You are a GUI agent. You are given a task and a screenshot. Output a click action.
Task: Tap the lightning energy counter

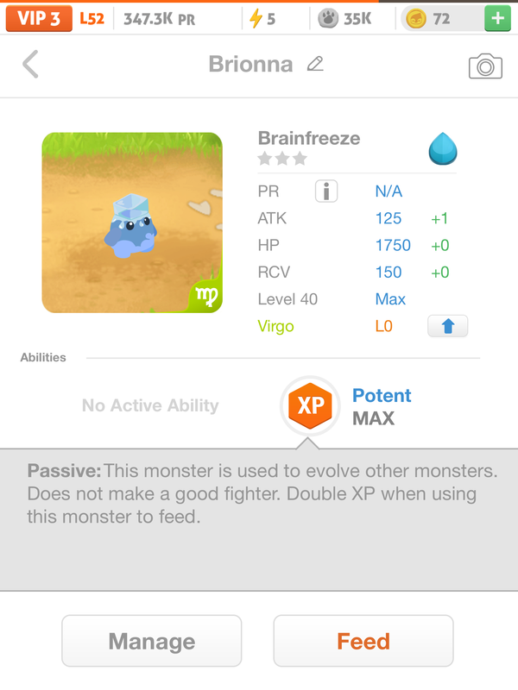[x=263, y=19]
